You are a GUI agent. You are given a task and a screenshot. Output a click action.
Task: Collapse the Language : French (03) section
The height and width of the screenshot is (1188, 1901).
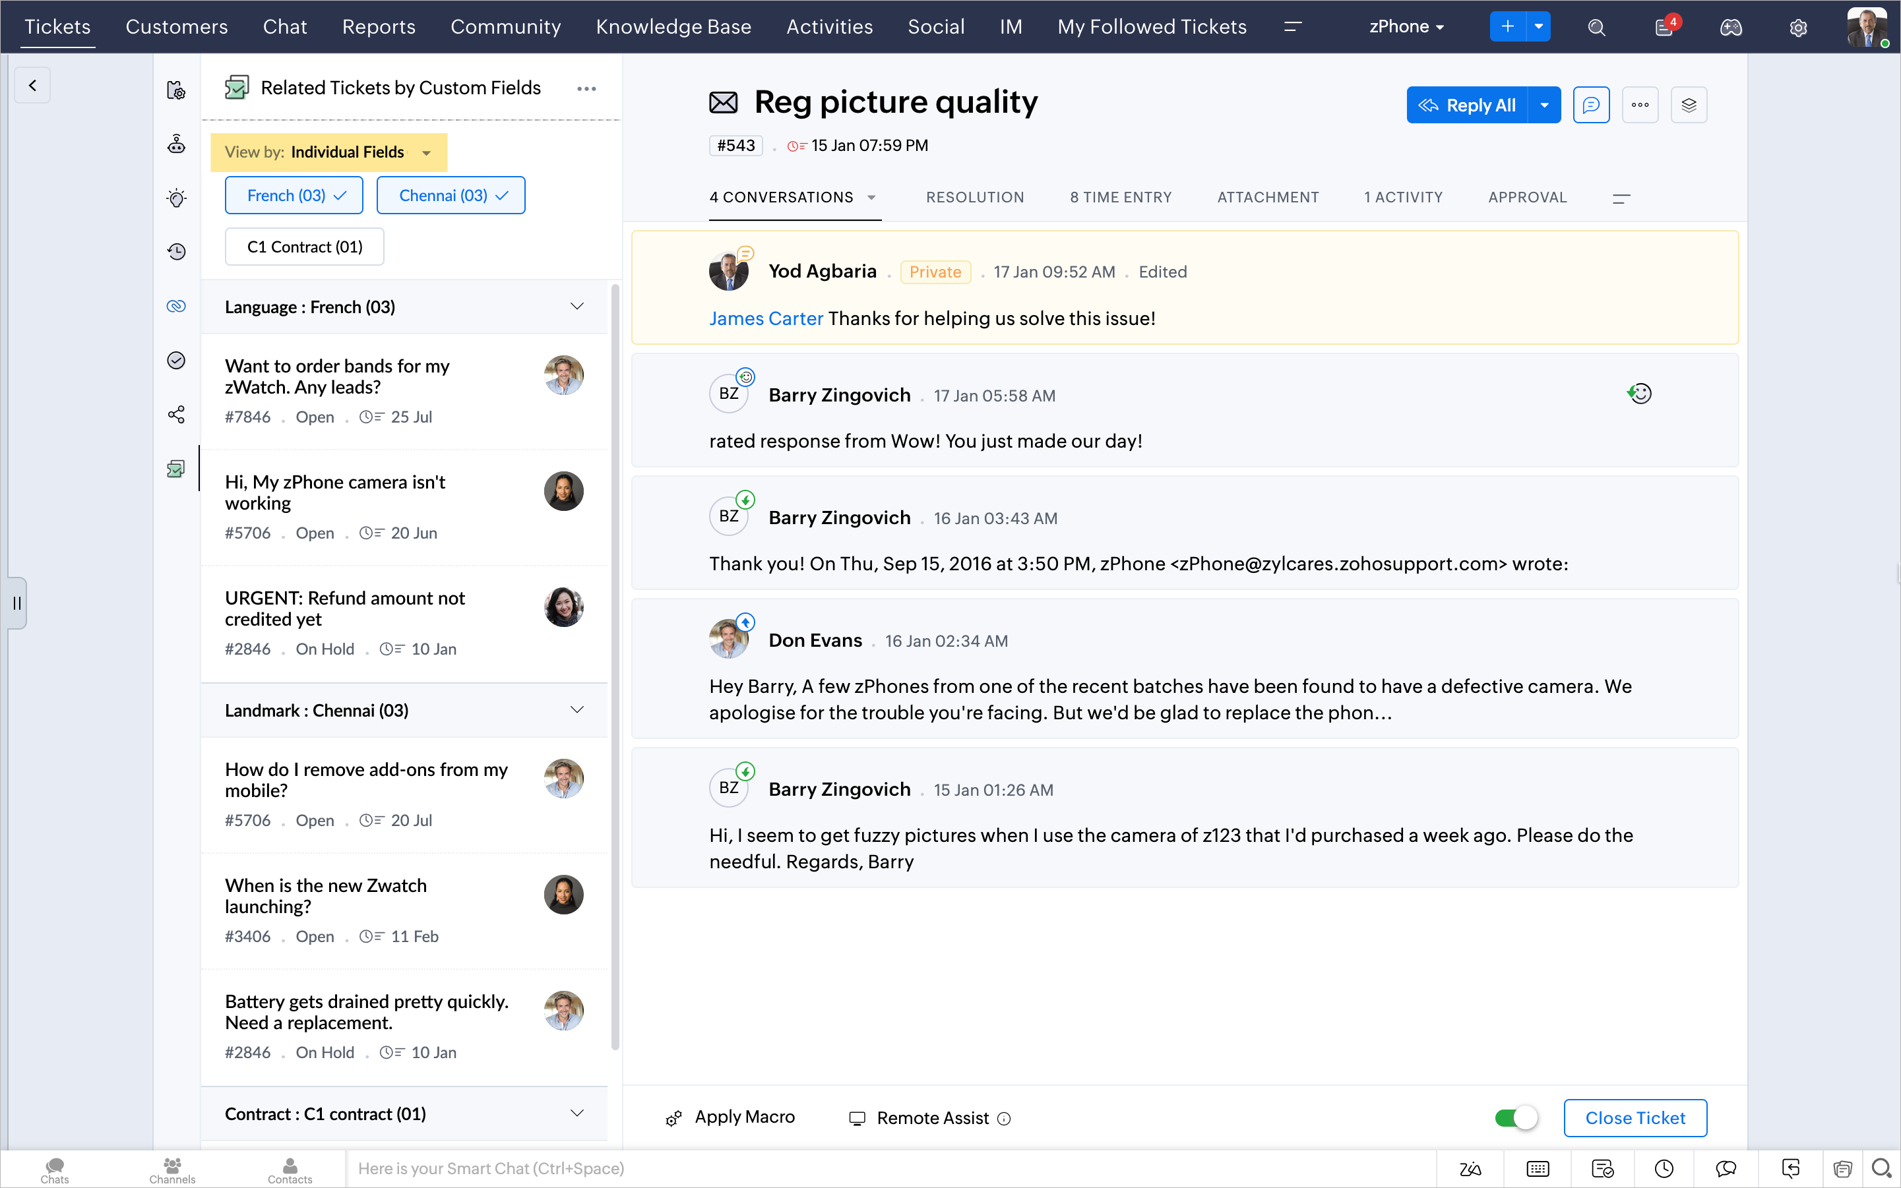578,307
